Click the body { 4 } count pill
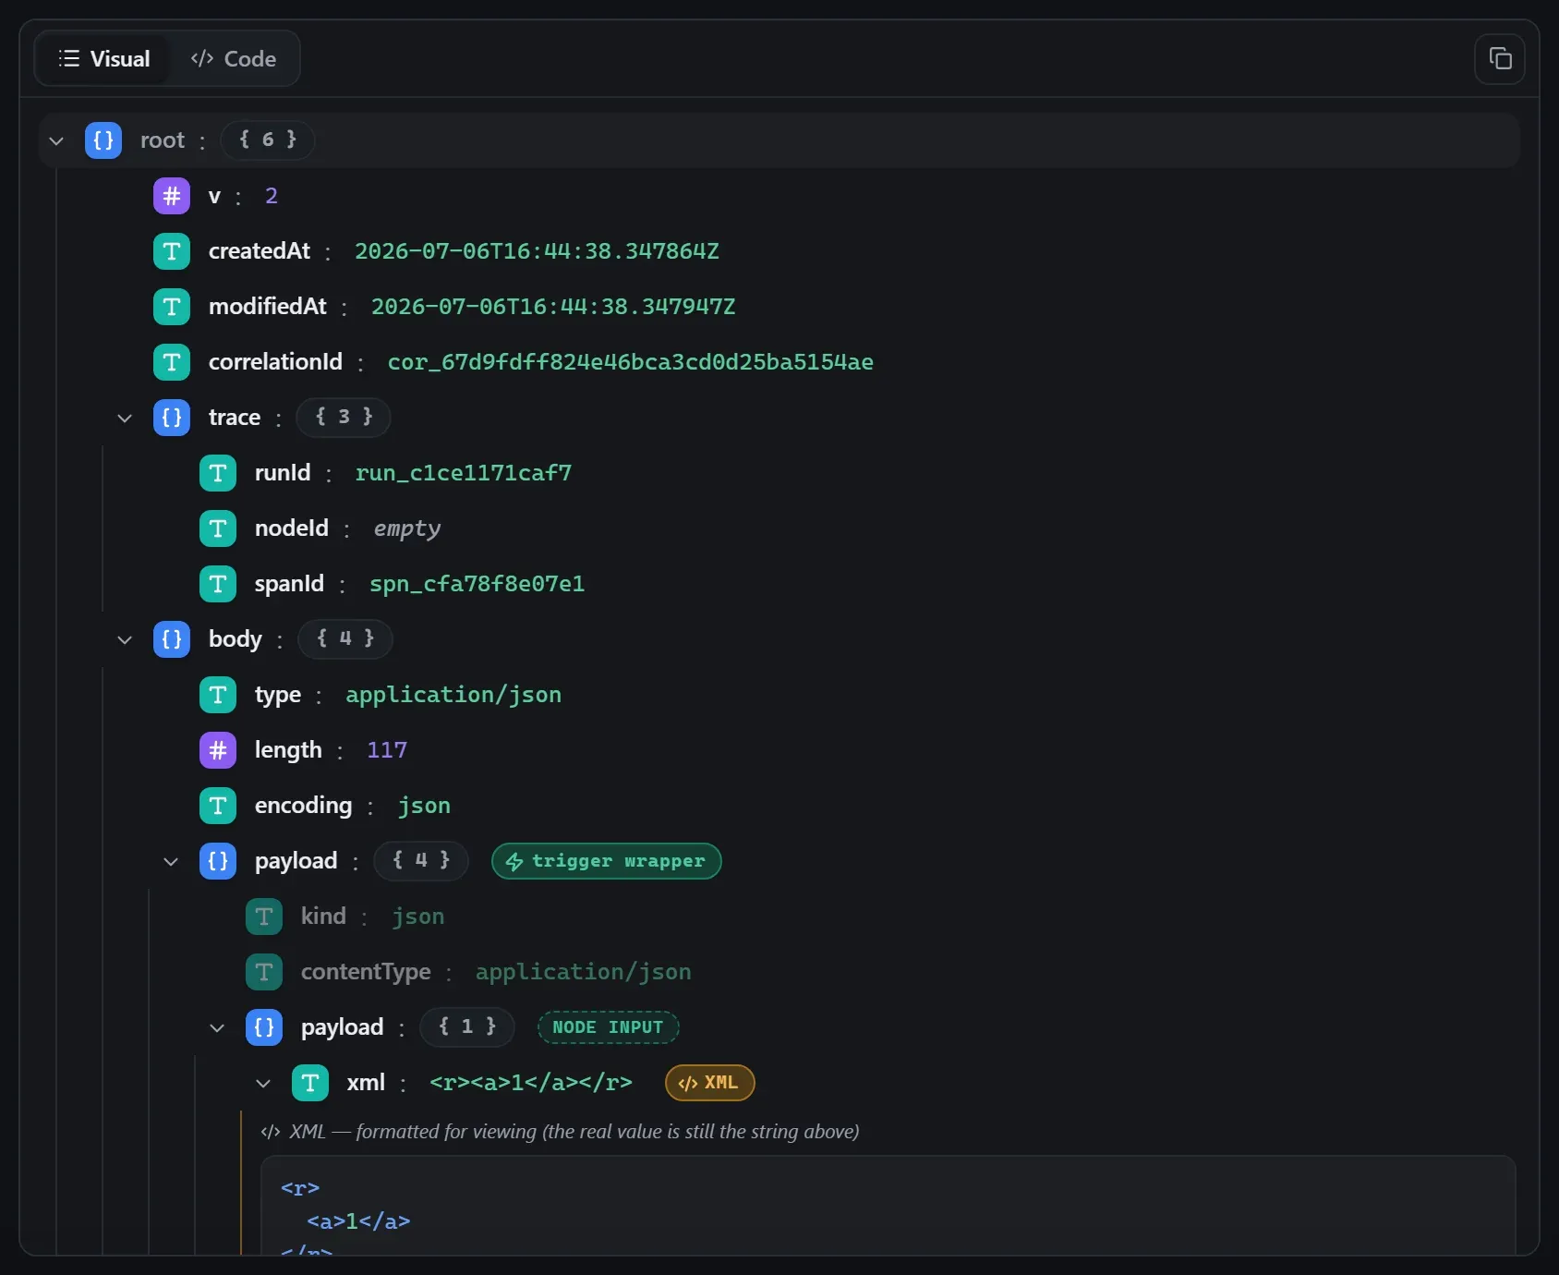1559x1275 pixels. (x=345, y=639)
